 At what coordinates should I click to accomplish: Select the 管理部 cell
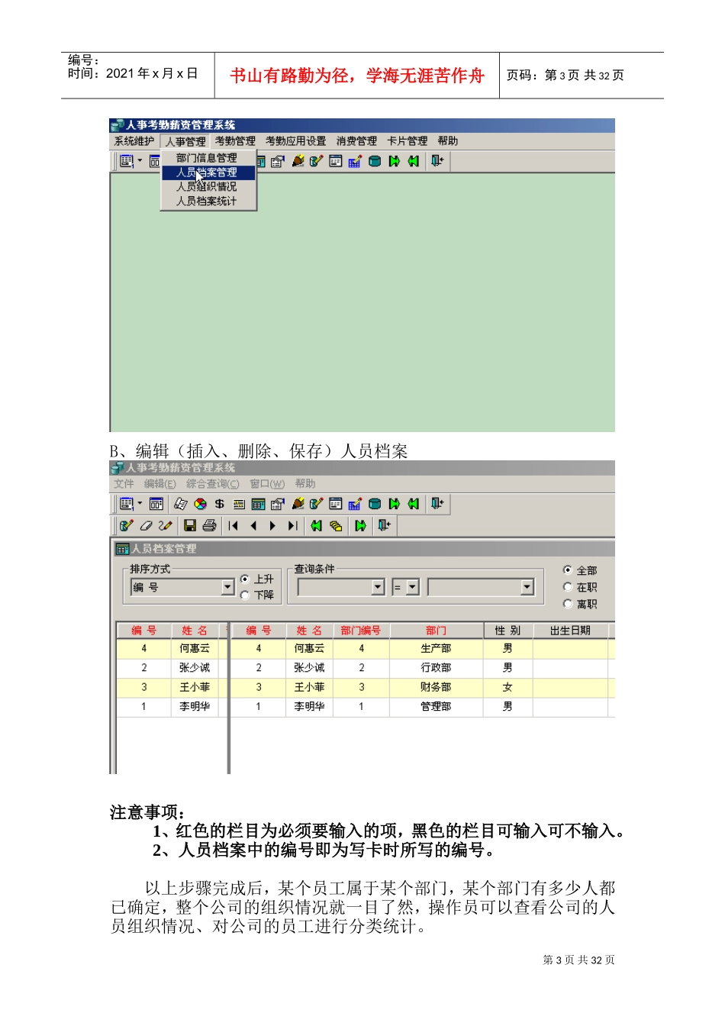pos(437,706)
